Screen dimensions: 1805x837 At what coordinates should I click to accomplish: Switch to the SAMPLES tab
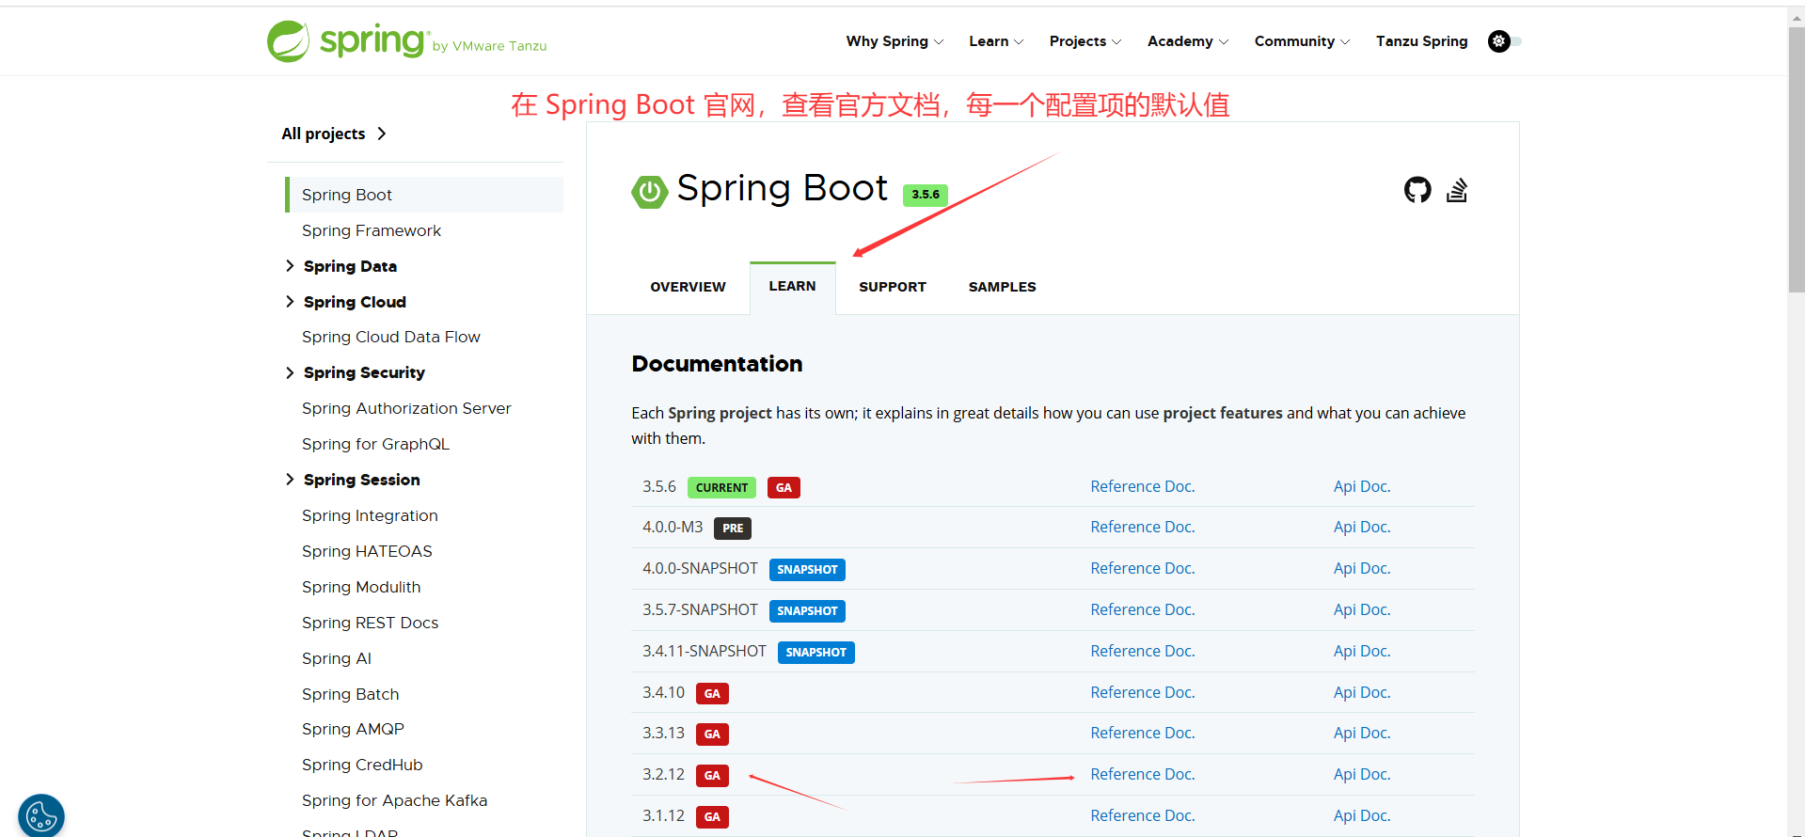1002,287
